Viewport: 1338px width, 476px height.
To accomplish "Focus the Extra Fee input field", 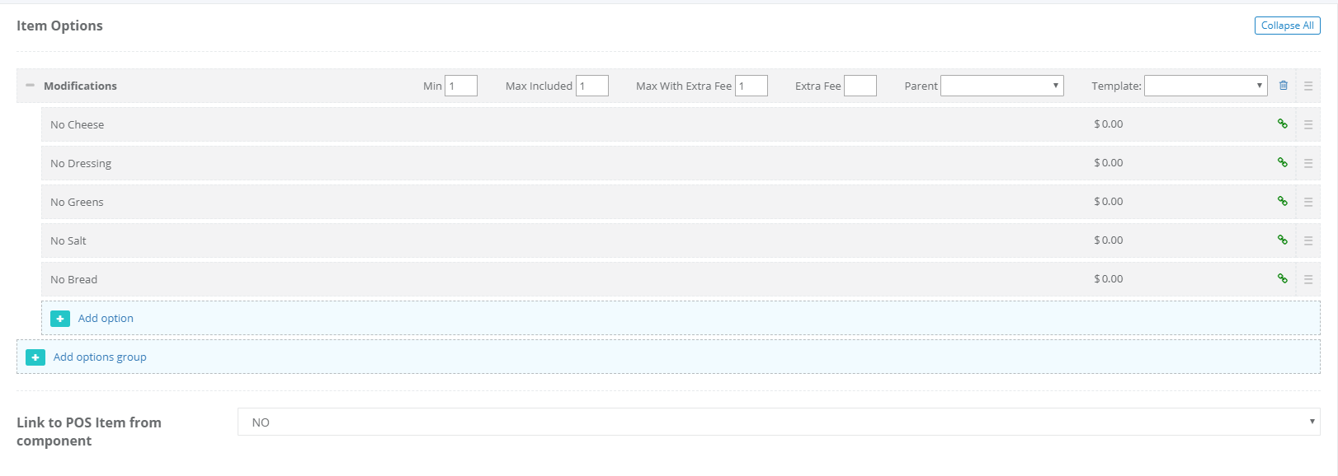I will click(x=860, y=86).
